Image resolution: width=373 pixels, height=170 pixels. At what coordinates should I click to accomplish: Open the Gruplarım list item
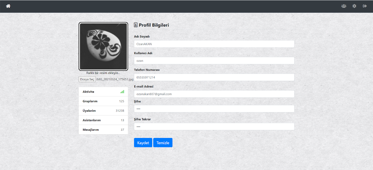click(103, 101)
